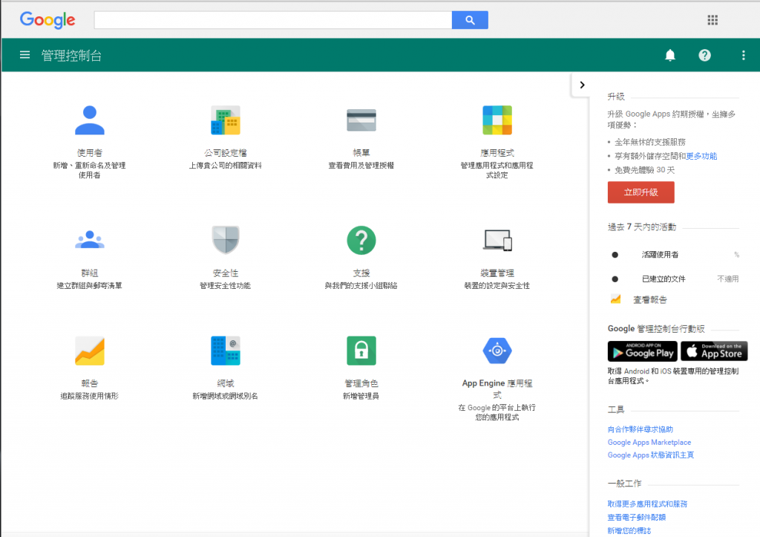760x537 pixels.
Task: Open the hamburger menu beside 管理控制台
Action: pos(24,55)
